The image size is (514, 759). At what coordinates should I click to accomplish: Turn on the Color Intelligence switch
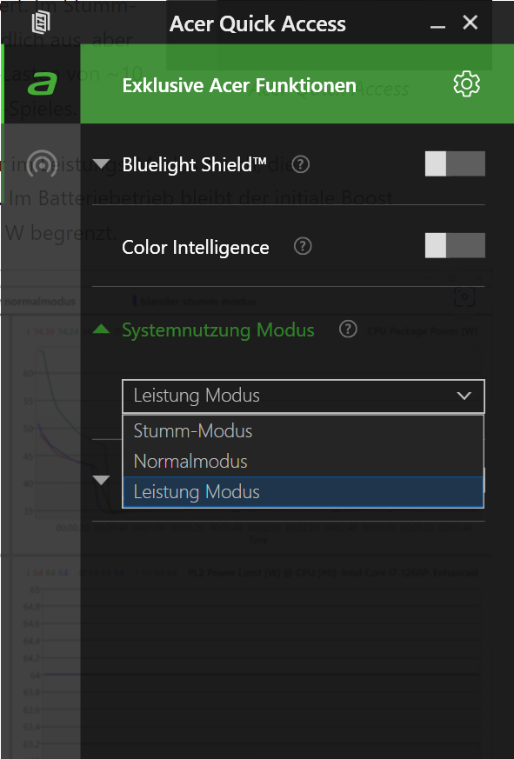[x=455, y=245]
